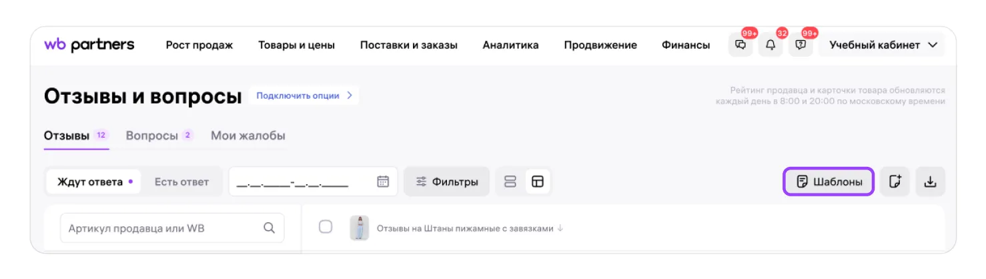Image resolution: width=986 pixels, height=279 pixels.
Task: Open the "Фильтры" filter panel
Action: 447,182
